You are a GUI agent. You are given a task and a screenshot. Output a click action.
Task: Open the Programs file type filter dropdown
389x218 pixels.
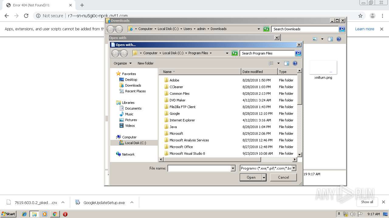coord(294,168)
